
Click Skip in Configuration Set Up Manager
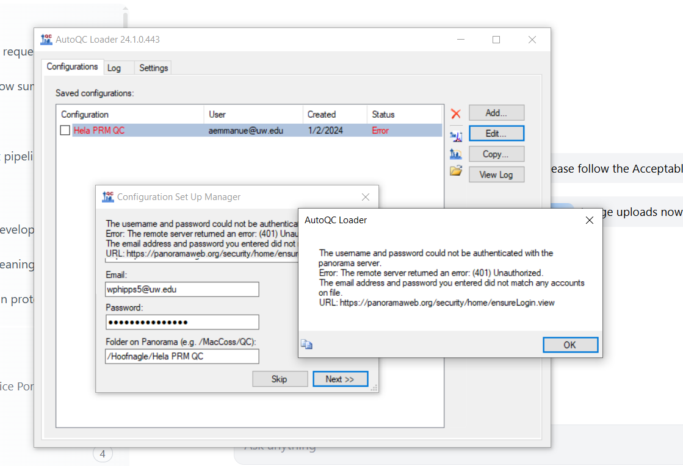click(280, 379)
